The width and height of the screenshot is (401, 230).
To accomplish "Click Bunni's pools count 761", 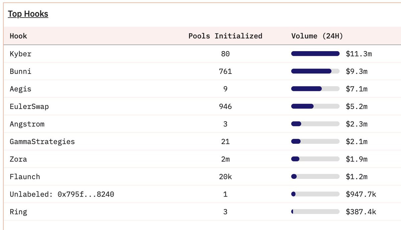I will (225, 71).
